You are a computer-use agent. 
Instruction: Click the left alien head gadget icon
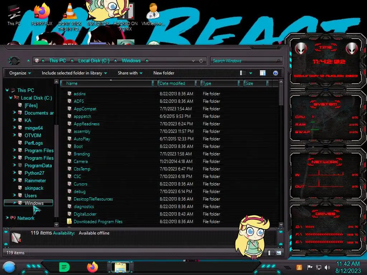click(x=301, y=49)
